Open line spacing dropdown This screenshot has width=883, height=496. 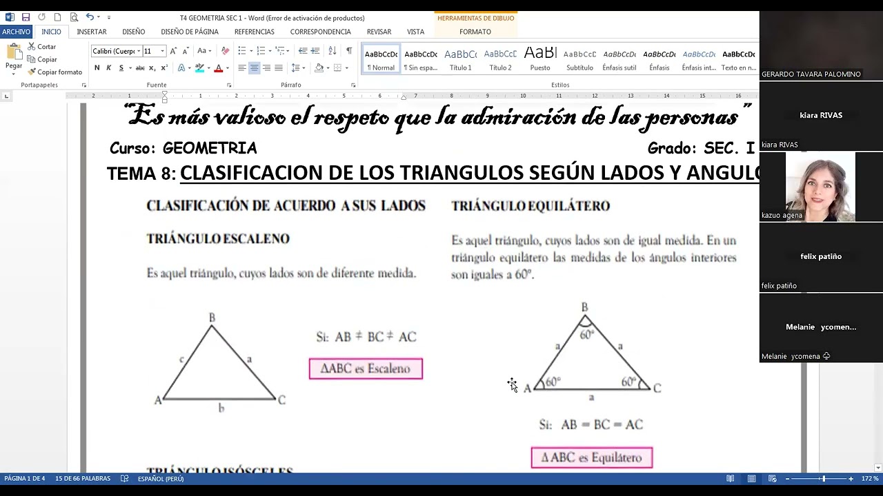[x=299, y=68]
